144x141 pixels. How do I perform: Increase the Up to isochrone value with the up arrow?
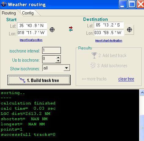pos(58,57)
